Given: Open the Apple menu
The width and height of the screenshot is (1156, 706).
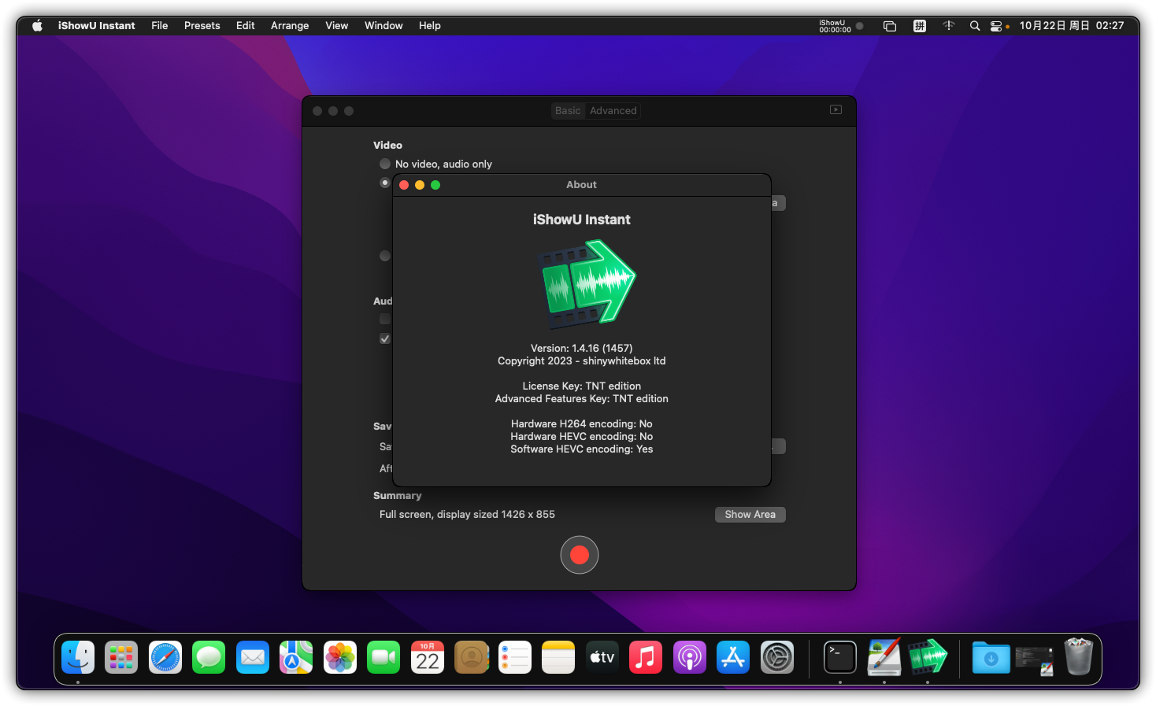Looking at the screenshot, I should pyautogui.click(x=37, y=25).
